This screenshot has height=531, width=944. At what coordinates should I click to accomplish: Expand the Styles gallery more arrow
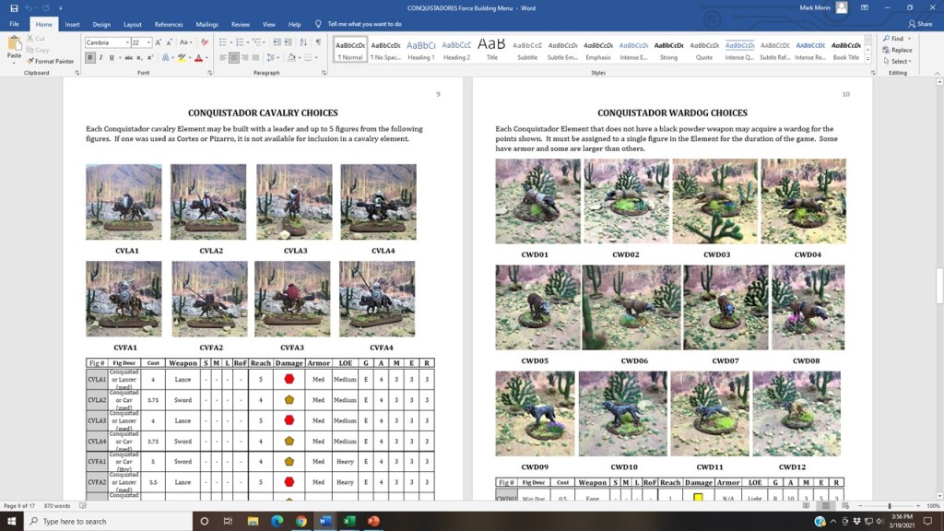[x=867, y=62]
